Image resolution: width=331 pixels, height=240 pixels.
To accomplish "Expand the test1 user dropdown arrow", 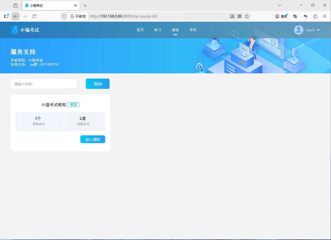I will click(318, 30).
